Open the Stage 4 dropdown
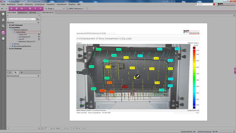236x133 pixels. [54, 9]
